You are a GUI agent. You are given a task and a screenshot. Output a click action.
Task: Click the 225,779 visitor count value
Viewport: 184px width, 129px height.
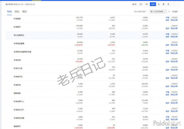79,17
